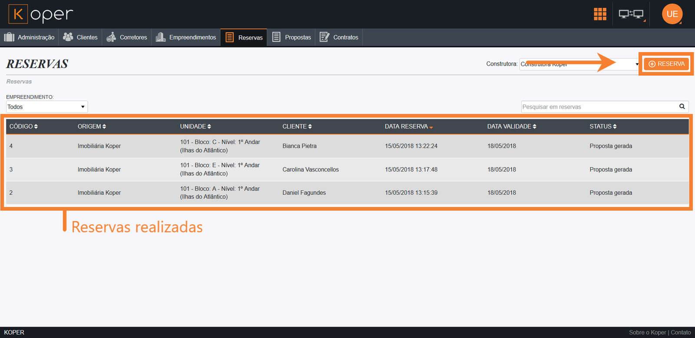Image resolution: width=695 pixels, height=338 pixels.
Task: Open the Construtora dropdown selector
Action: coord(580,64)
